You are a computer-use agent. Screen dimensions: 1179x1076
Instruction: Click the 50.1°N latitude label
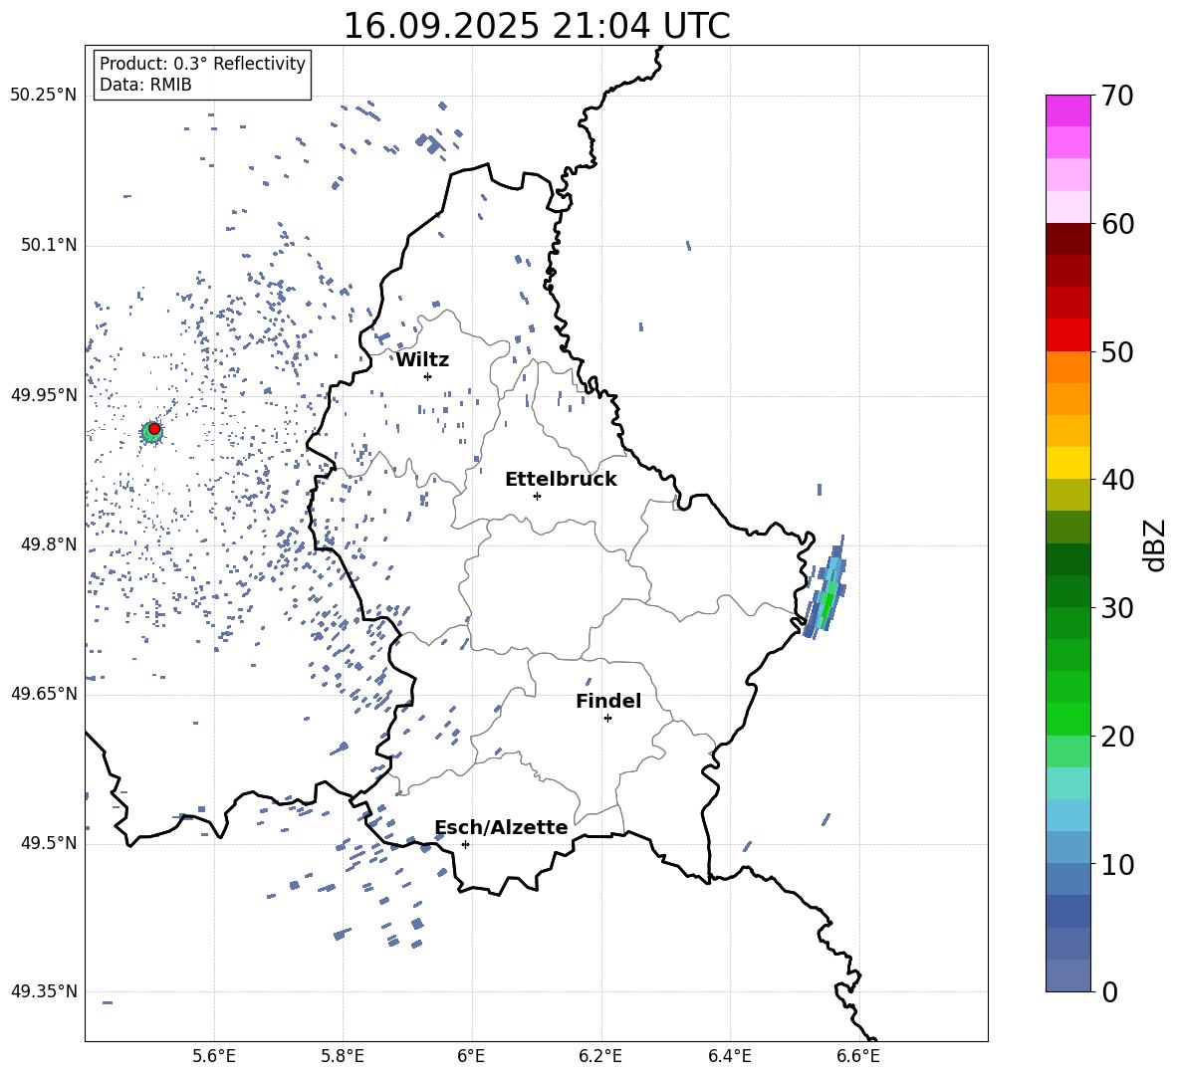coord(49,246)
